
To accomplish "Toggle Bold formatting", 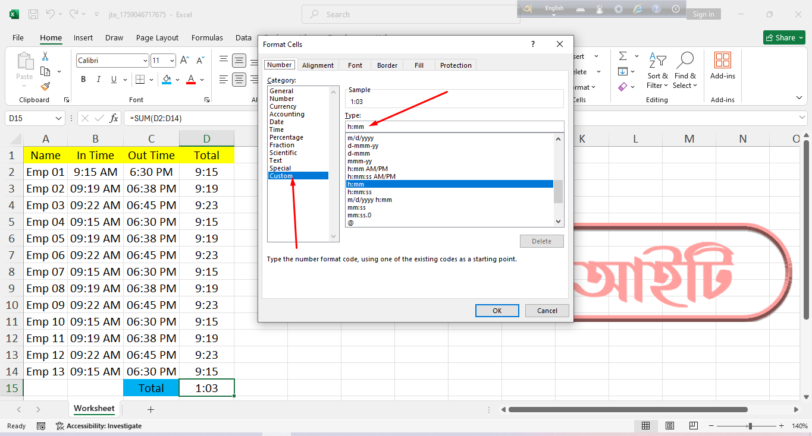I will click(83, 80).
